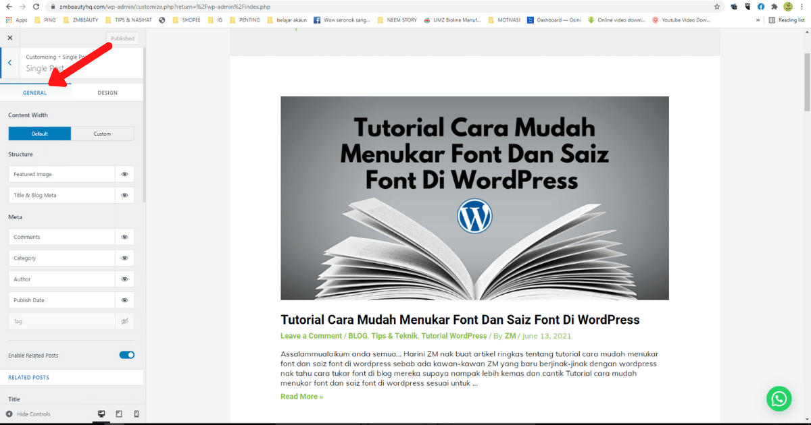Click the Category row label
The image size is (811, 425).
24,258
